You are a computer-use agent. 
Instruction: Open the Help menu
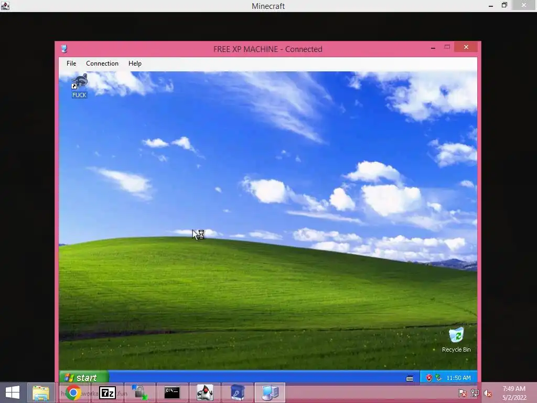[135, 63]
